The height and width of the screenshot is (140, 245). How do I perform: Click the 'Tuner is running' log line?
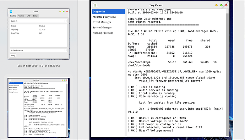146,87
